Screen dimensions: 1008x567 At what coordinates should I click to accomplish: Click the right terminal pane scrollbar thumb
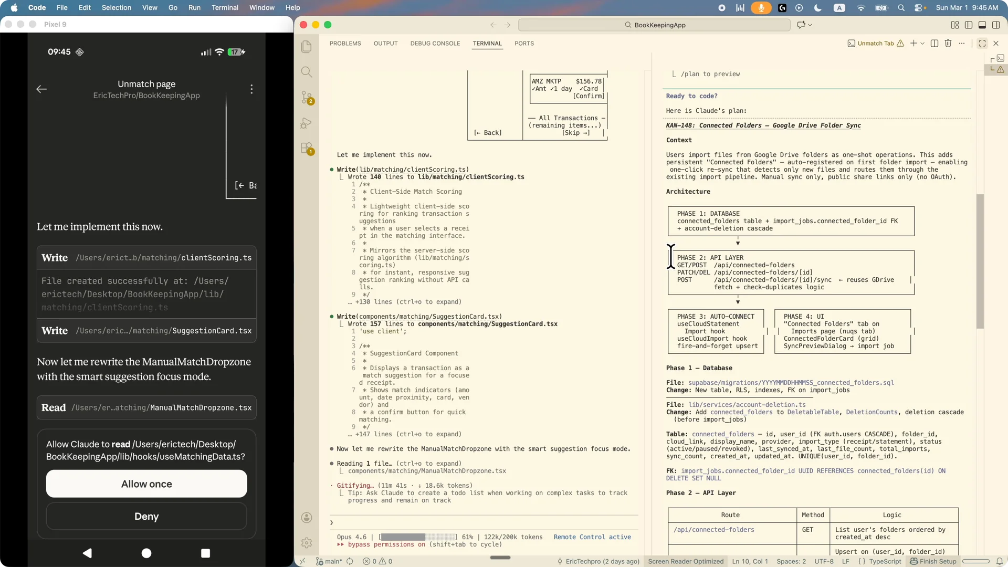[980, 261]
